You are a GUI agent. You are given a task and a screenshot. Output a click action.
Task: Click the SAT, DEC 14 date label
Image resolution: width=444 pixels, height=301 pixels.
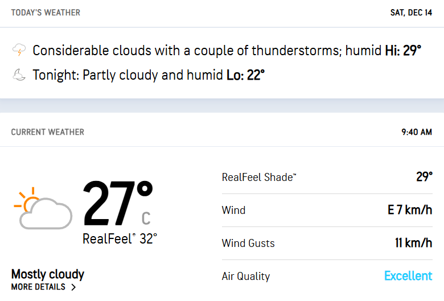click(x=411, y=13)
